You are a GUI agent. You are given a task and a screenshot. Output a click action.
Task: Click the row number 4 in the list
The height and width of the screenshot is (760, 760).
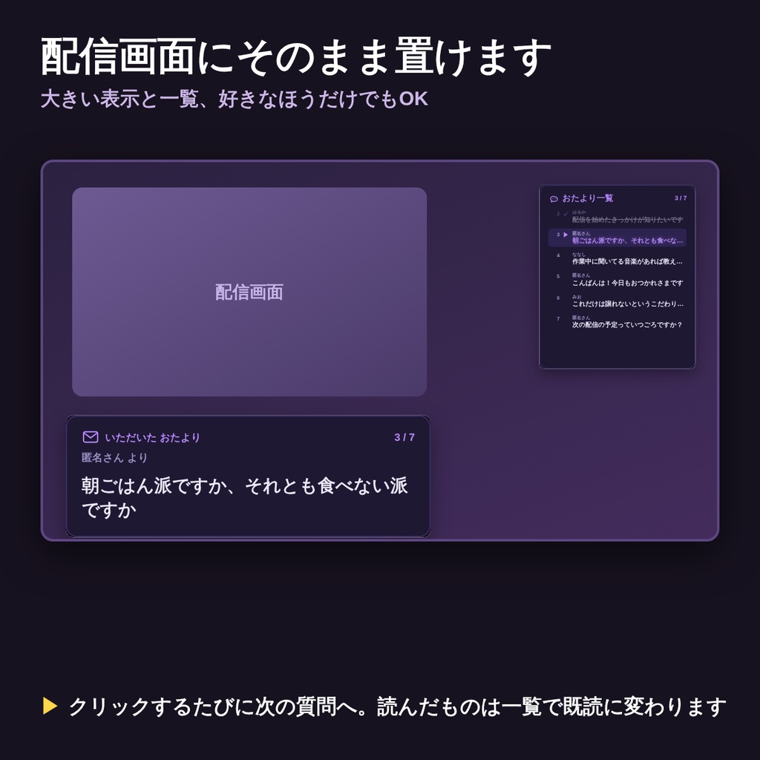(x=558, y=255)
